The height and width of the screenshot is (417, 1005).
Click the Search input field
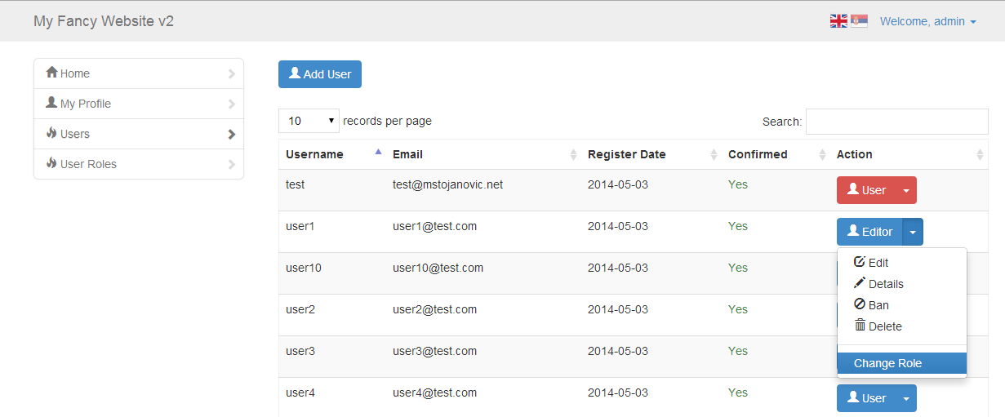click(x=896, y=122)
